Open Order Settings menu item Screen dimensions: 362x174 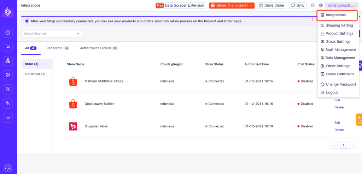[338, 66]
